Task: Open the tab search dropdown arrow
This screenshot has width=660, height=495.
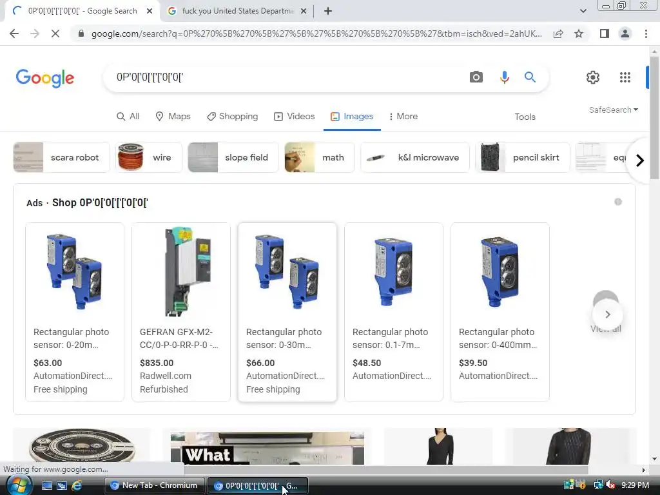Action: click(x=583, y=11)
